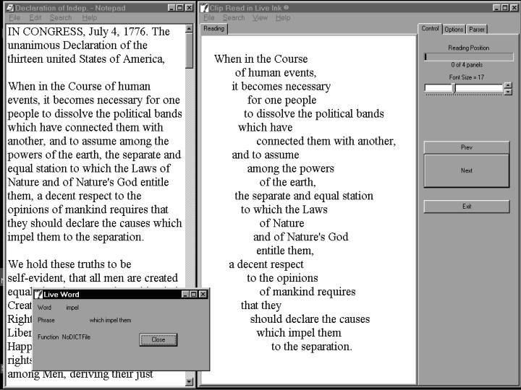The image size is (521, 390).
Task: Select the Reading tab
Action: [213, 29]
